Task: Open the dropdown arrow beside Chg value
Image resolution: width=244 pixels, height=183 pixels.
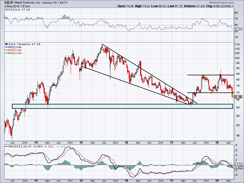Action: click(x=233, y=6)
